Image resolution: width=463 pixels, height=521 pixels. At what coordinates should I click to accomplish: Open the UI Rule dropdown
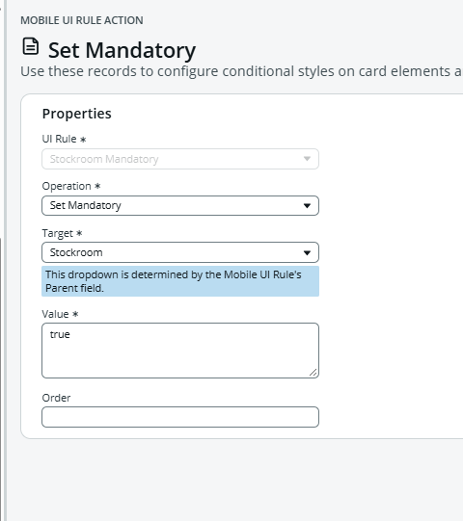coord(180,159)
